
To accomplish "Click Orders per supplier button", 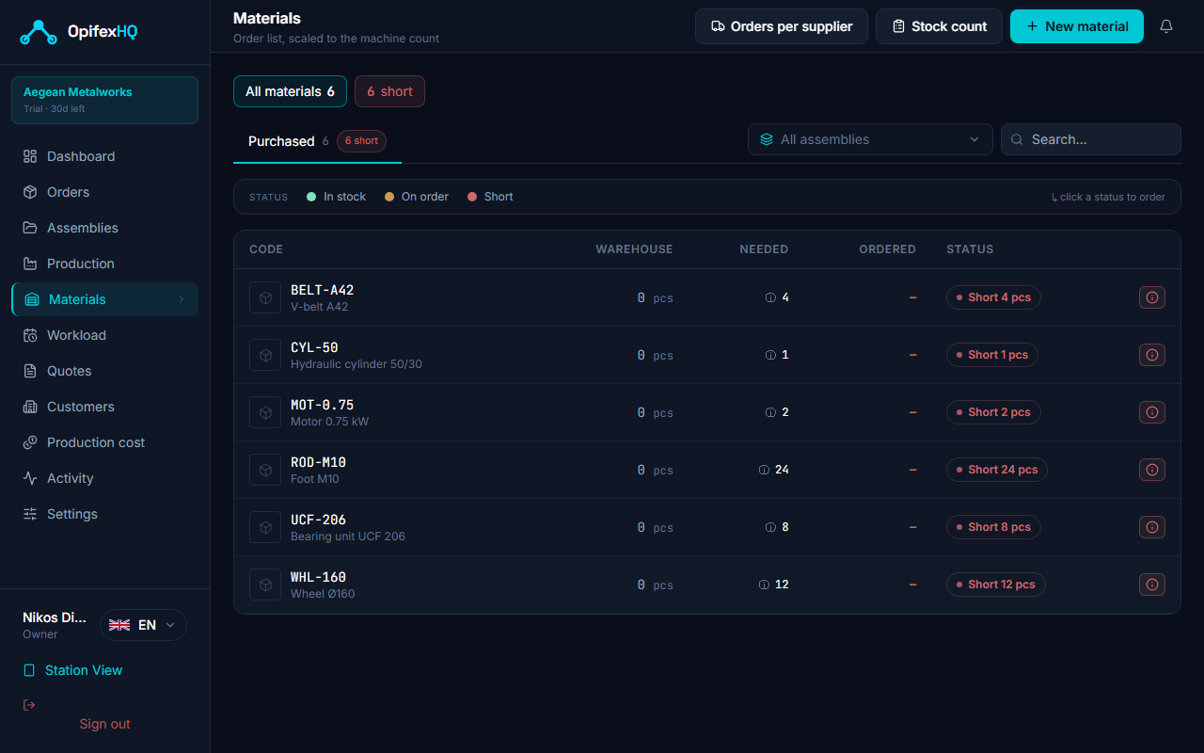I will (x=782, y=26).
